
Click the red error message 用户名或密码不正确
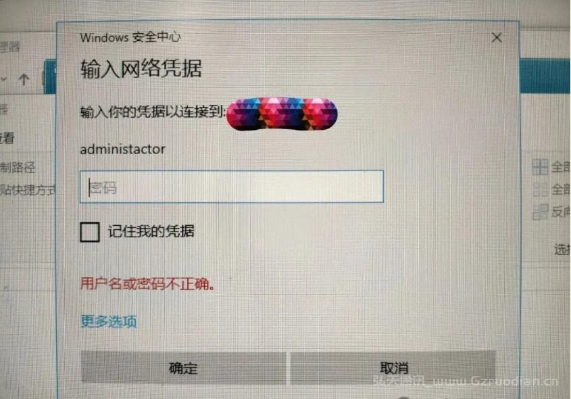pyautogui.click(x=147, y=283)
